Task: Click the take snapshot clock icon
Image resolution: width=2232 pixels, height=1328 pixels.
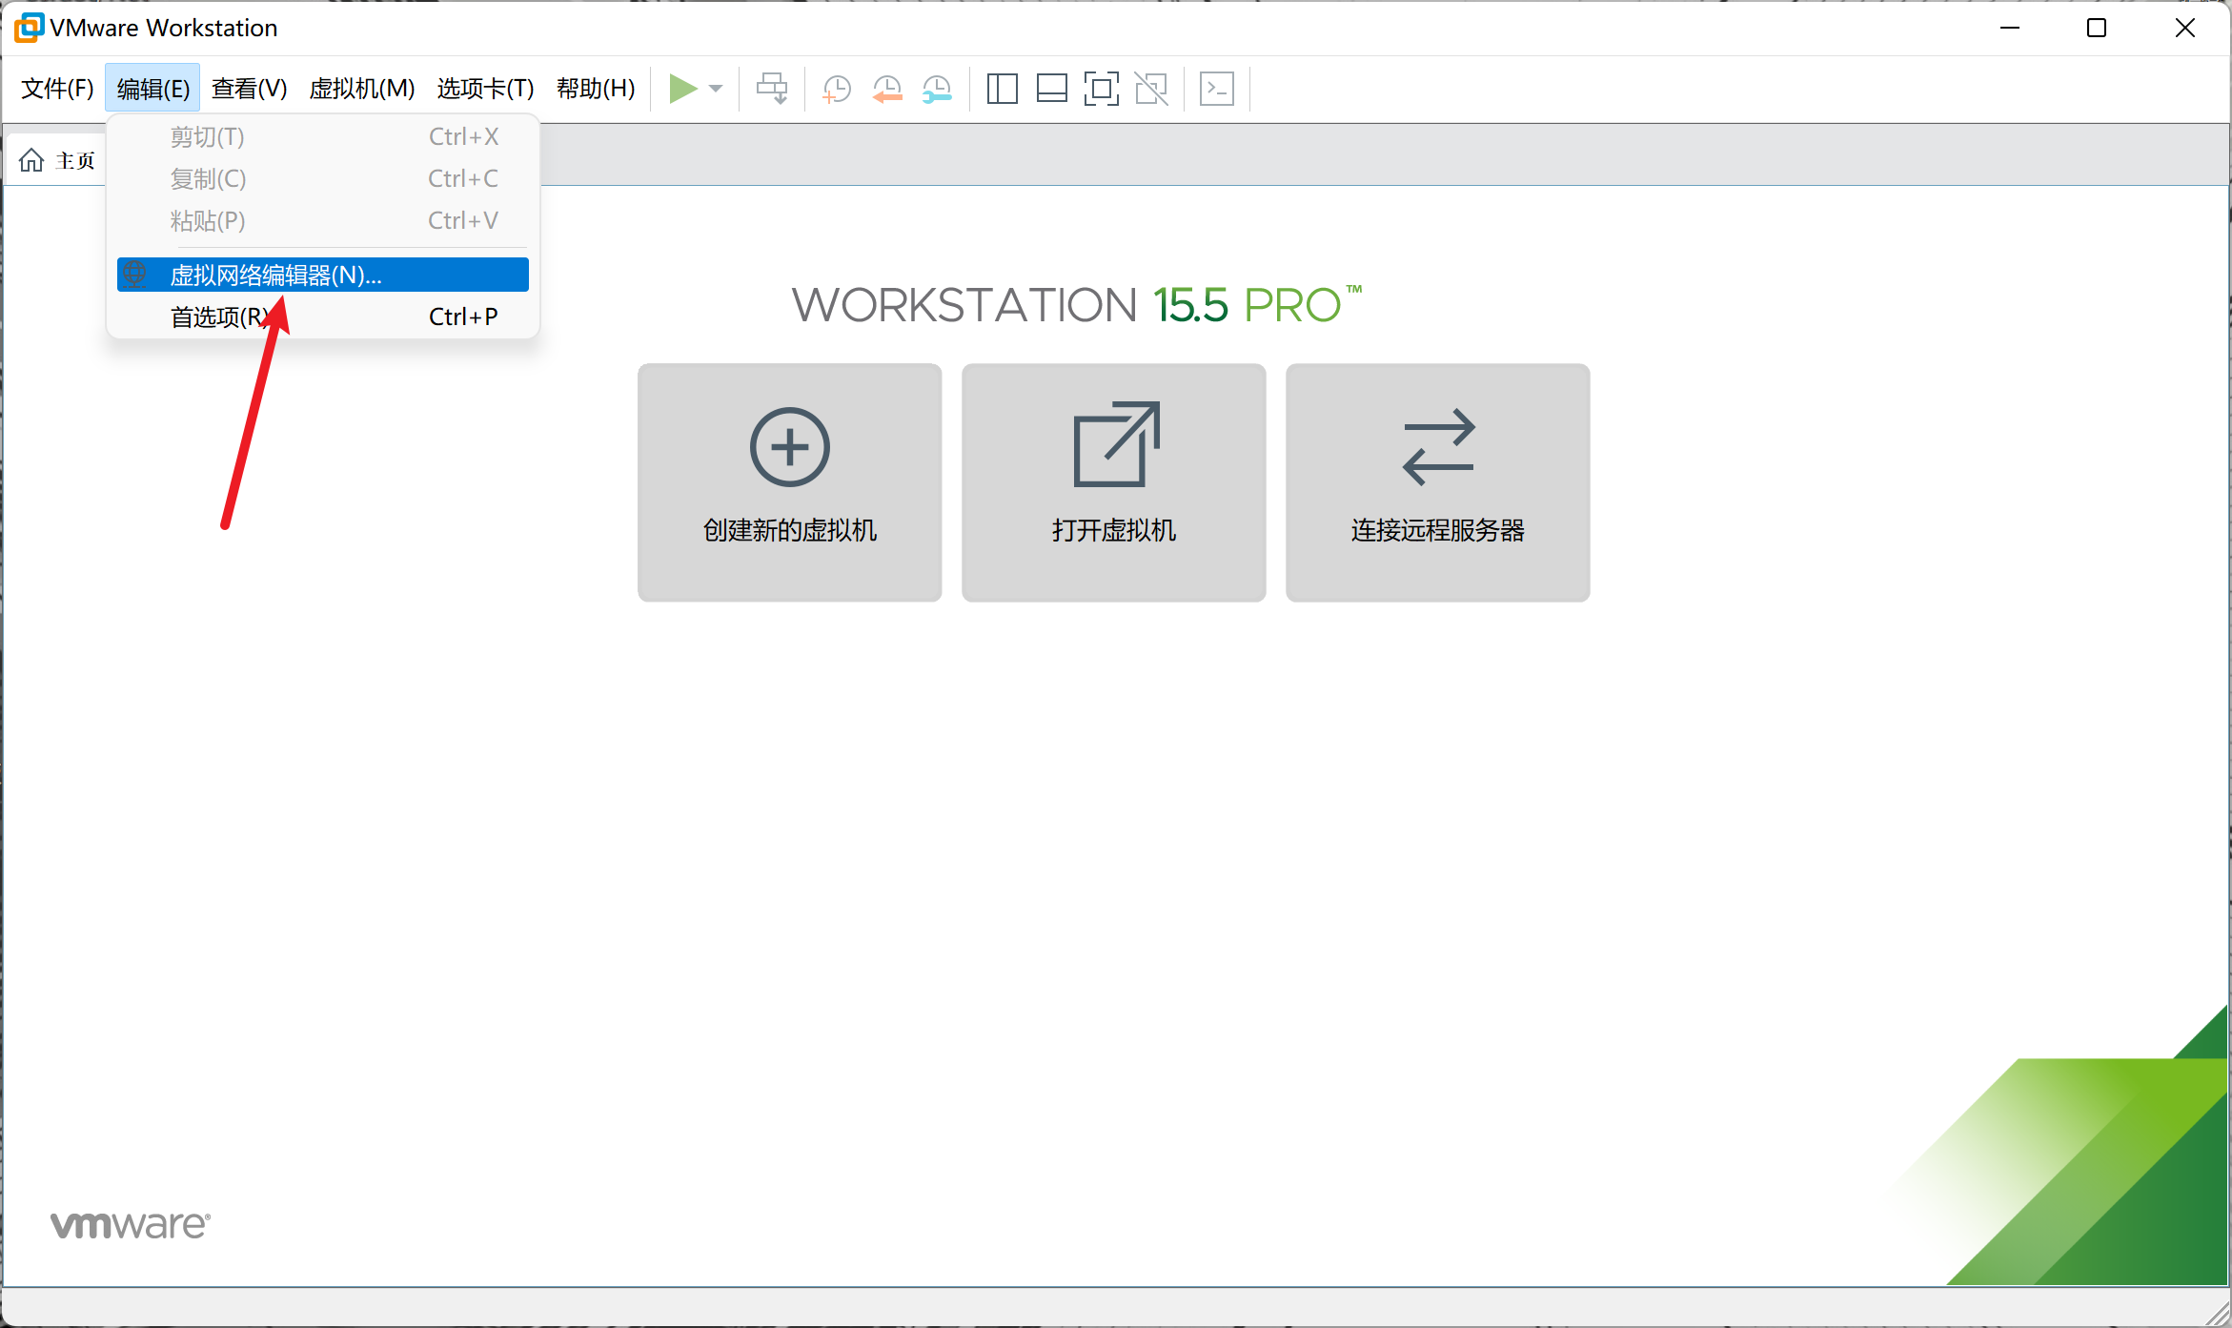Action: pos(836,89)
